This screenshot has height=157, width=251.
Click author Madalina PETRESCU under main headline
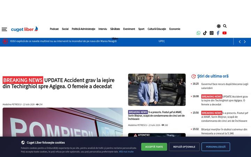point(12,104)
